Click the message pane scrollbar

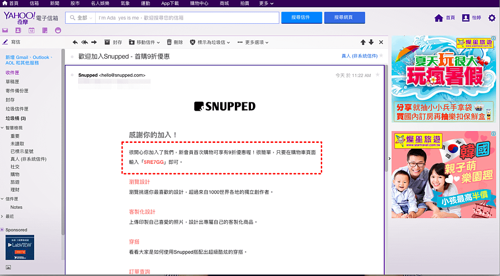click(x=386, y=118)
